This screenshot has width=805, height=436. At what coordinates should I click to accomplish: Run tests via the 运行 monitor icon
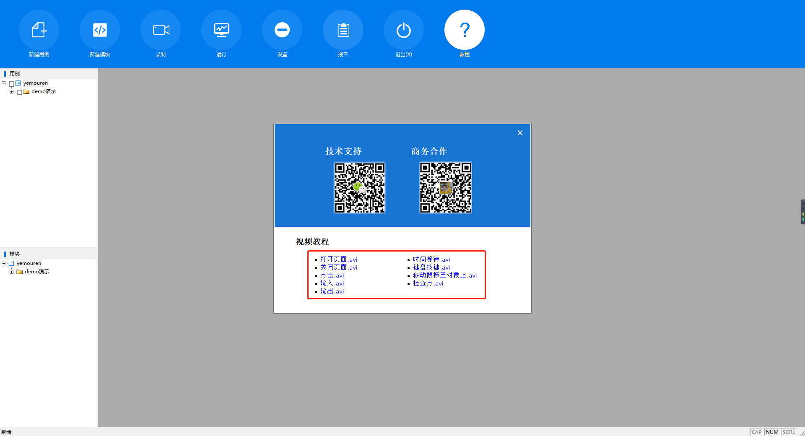tap(221, 30)
